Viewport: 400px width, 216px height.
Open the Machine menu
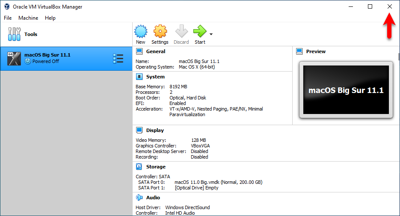(x=28, y=18)
